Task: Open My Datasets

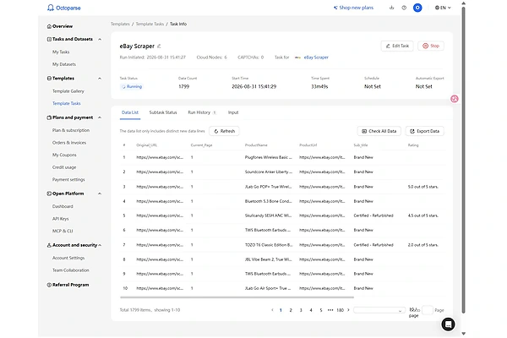Action: [64, 64]
